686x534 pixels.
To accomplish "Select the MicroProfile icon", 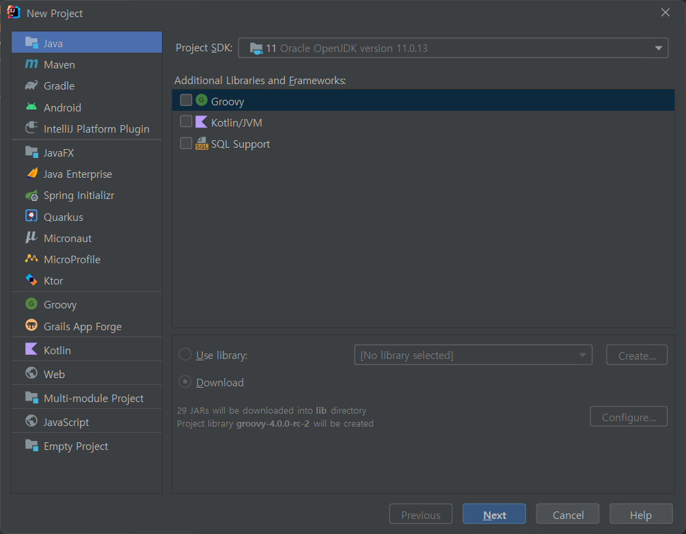I will [x=31, y=258].
